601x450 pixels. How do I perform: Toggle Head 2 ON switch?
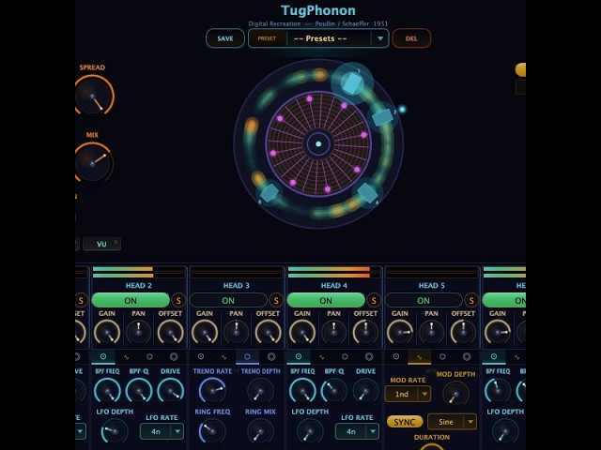[131, 300]
